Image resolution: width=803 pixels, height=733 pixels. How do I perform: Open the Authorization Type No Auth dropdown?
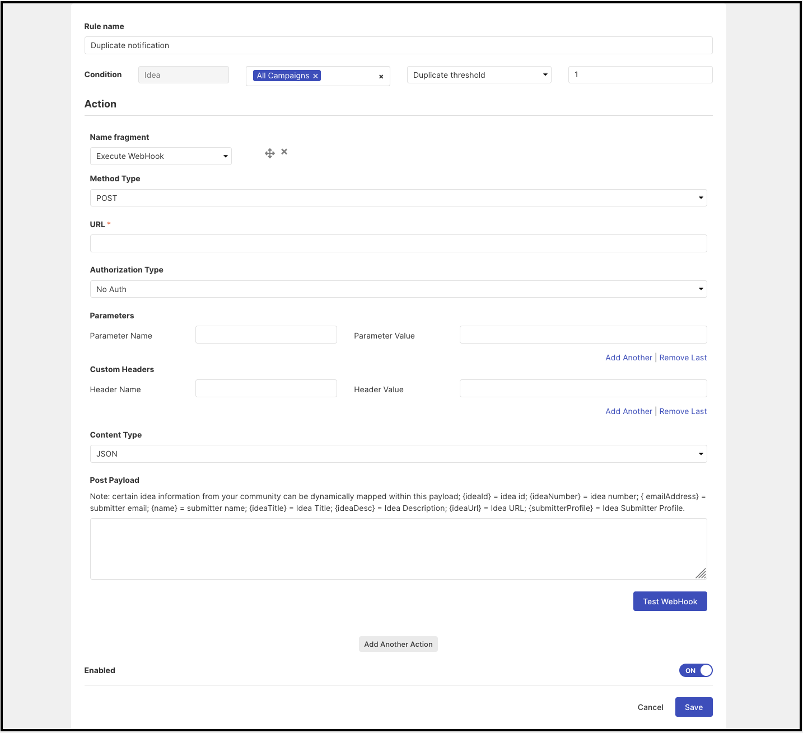[x=399, y=289]
